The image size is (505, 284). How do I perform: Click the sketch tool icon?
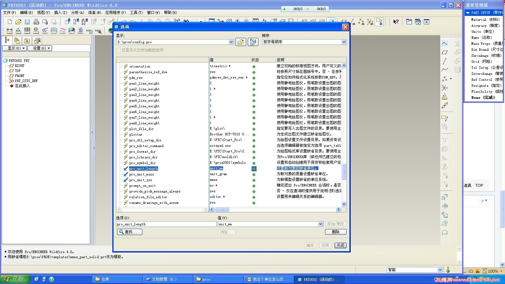pyautogui.click(x=445, y=43)
